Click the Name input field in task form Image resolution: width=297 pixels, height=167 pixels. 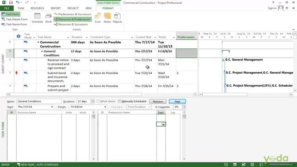[x=39, y=101]
